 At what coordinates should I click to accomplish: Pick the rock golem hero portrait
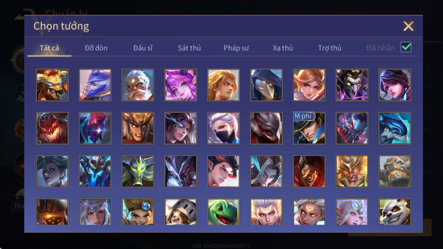(x=395, y=171)
